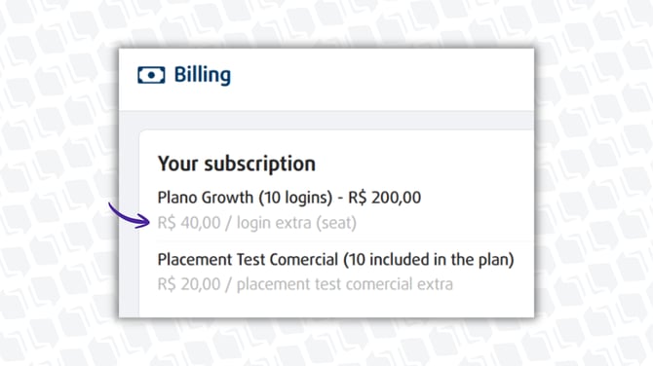Click the word Growth in plan name
Image resolution: width=653 pixels, height=366 pixels.
coord(228,198)
